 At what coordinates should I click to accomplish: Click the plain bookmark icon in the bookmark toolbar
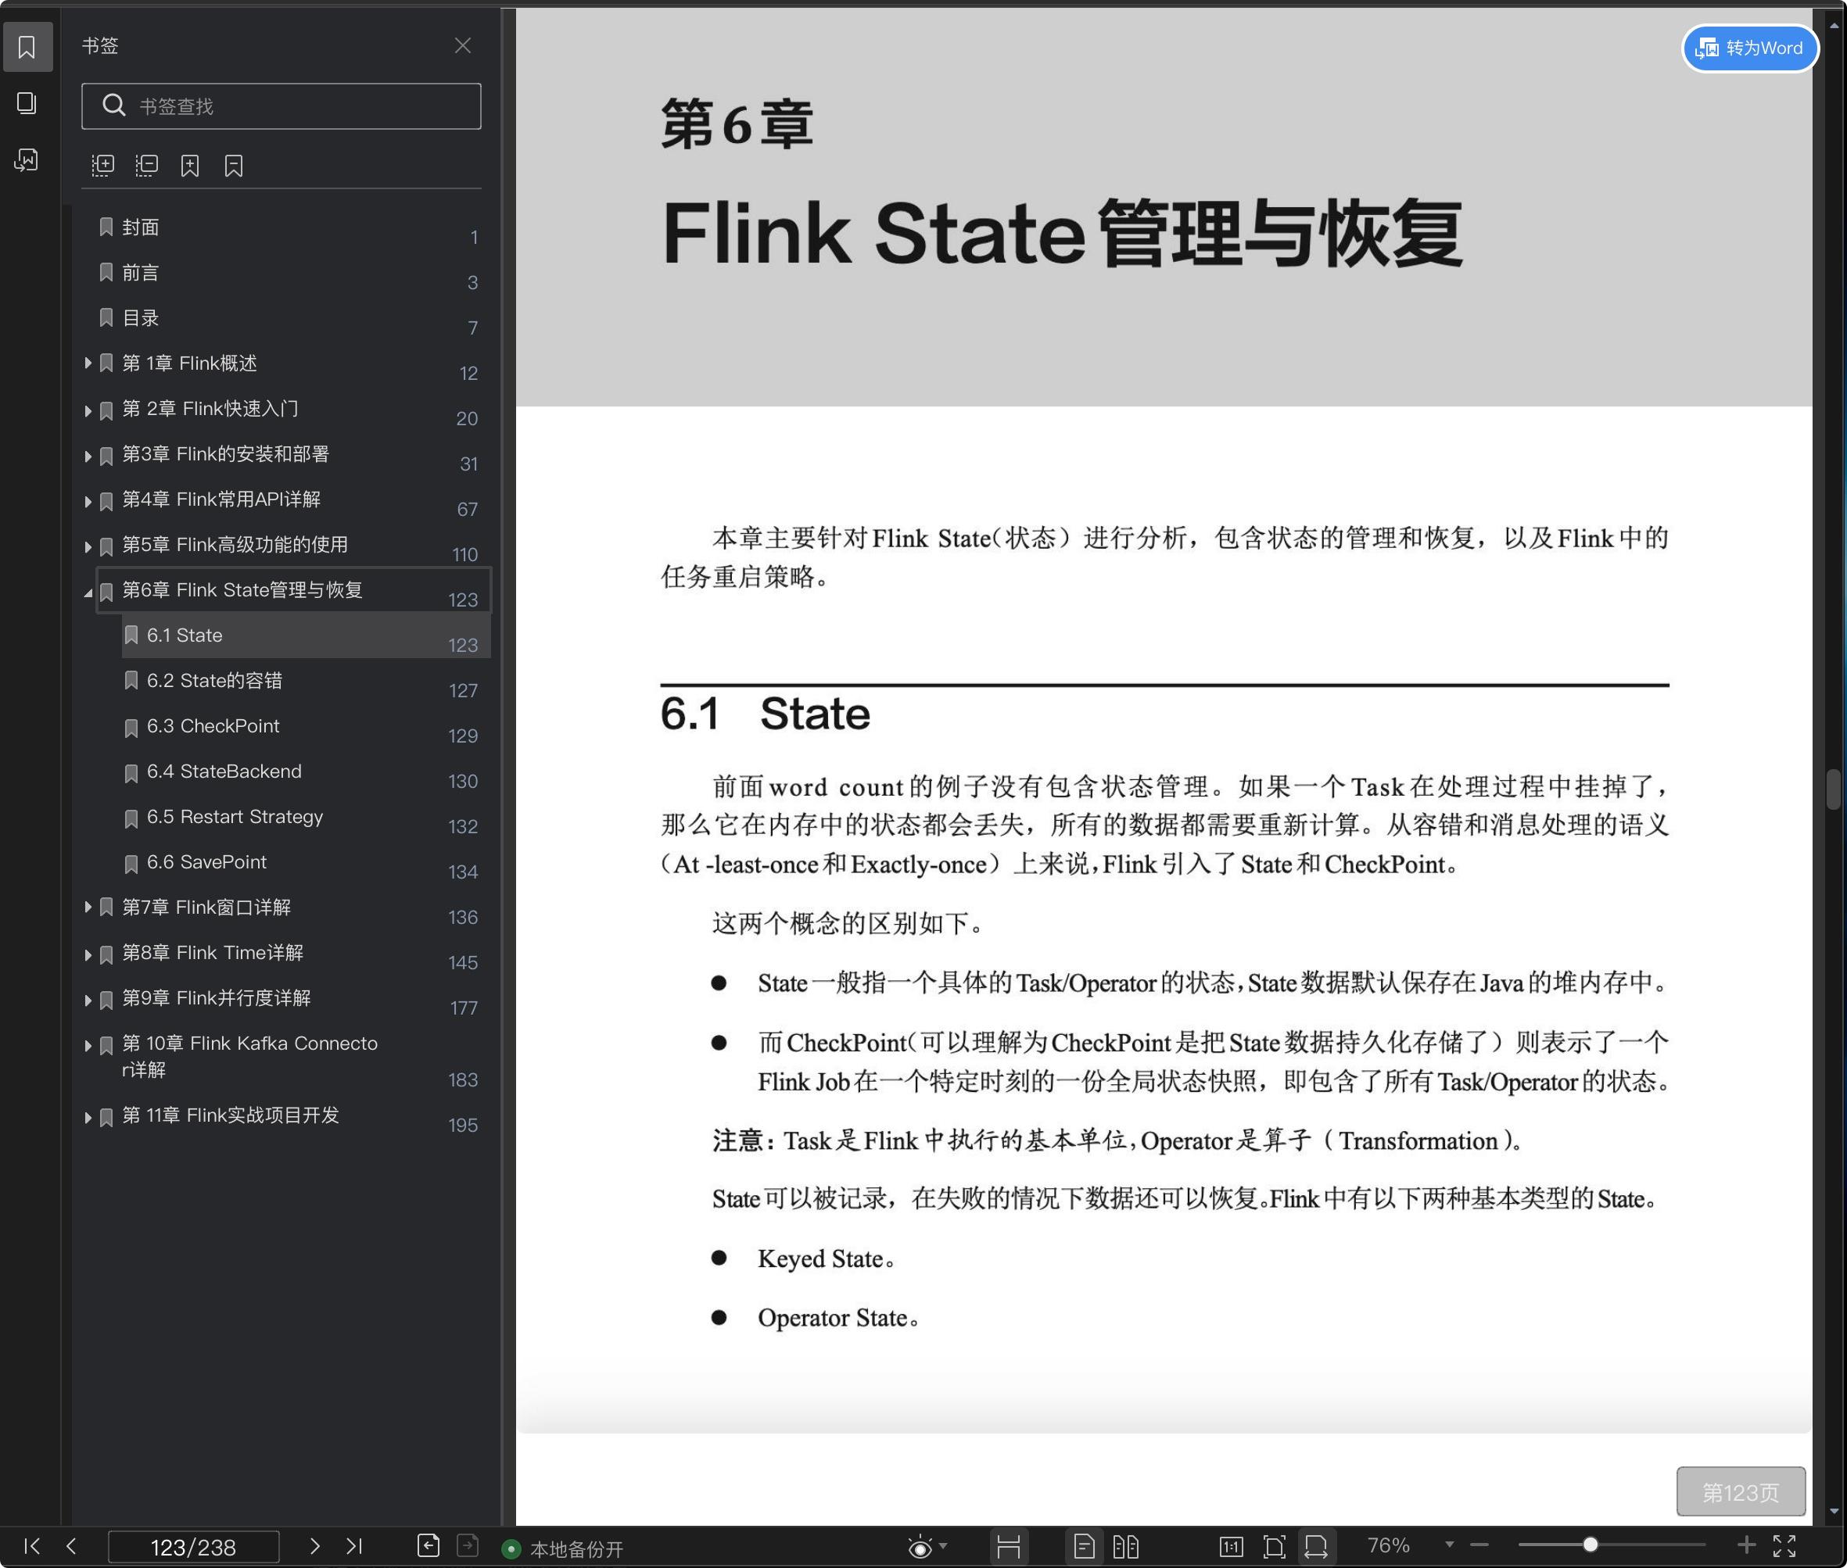point(234,166)
